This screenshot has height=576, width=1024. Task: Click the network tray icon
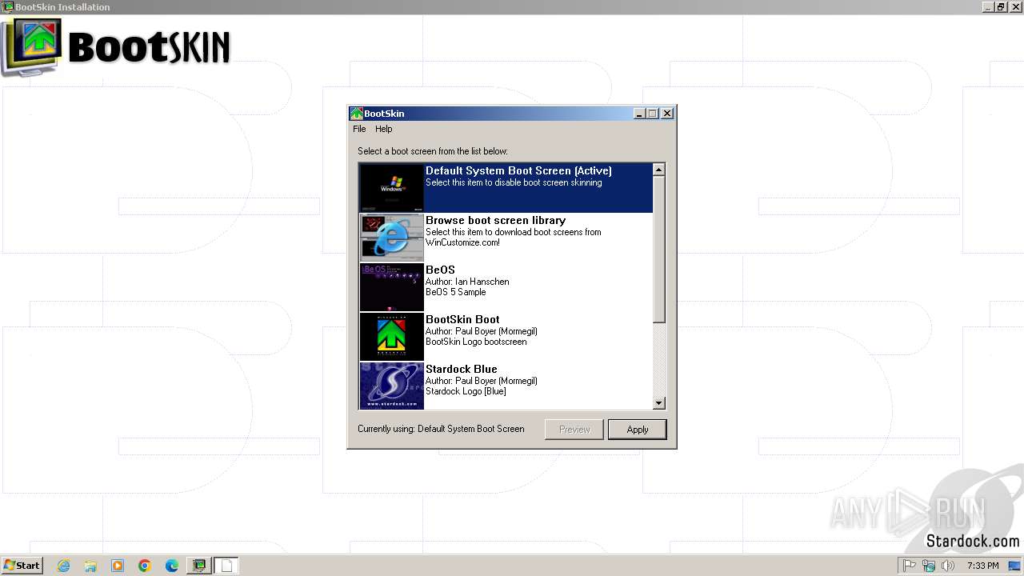929,566
